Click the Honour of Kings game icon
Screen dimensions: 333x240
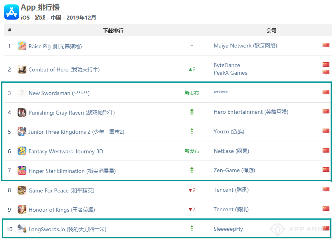point(22,210)
